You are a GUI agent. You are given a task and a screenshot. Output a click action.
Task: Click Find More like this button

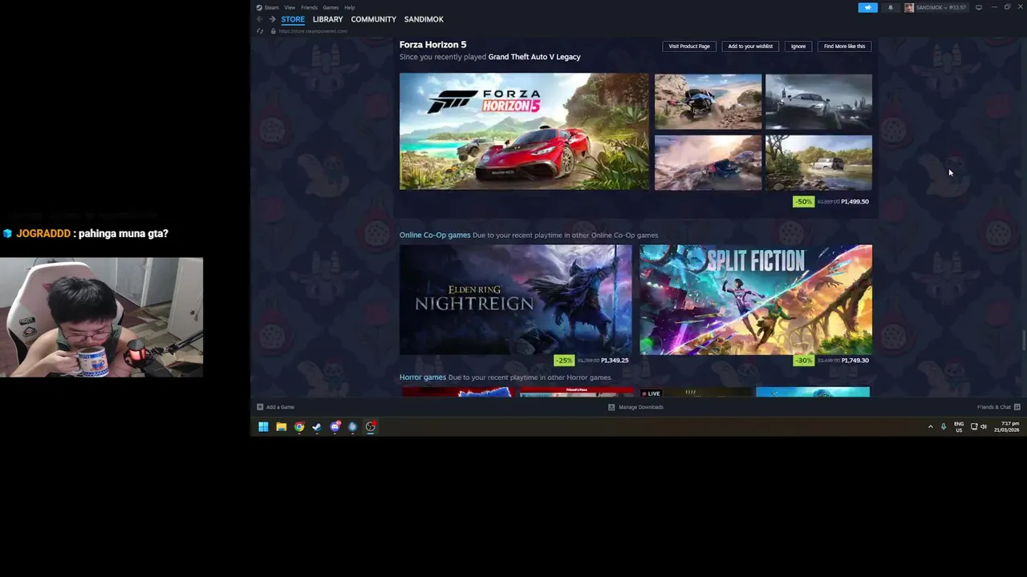(844, 46)
